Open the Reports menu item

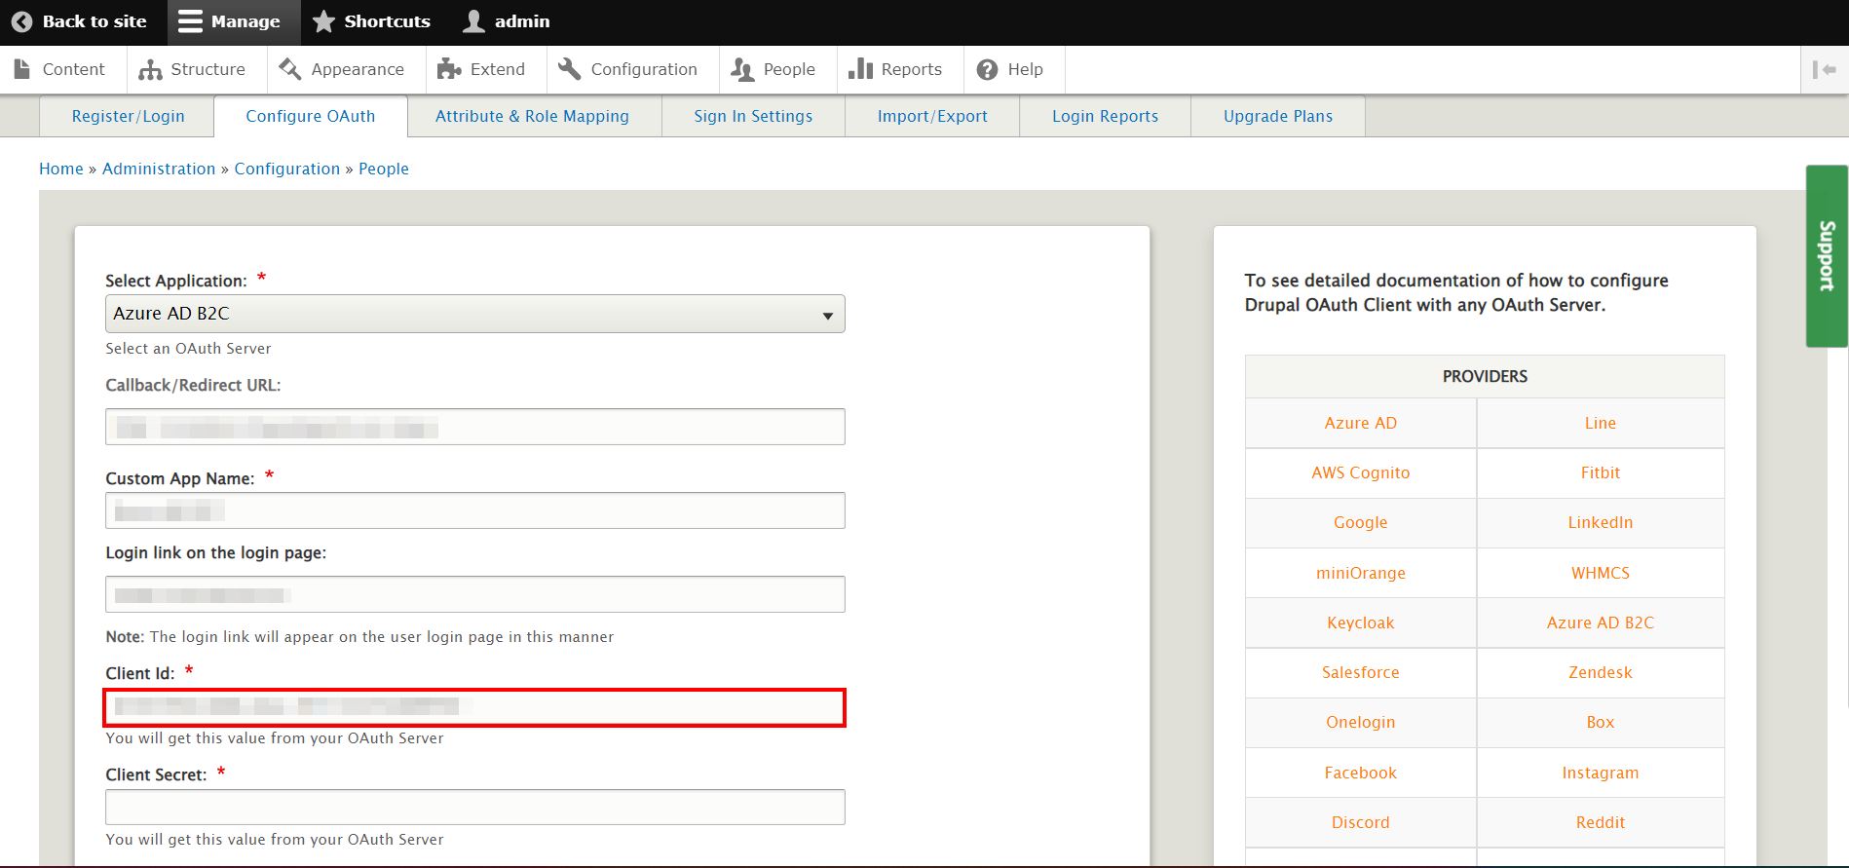pyautogui.click(x=895, y=69)
